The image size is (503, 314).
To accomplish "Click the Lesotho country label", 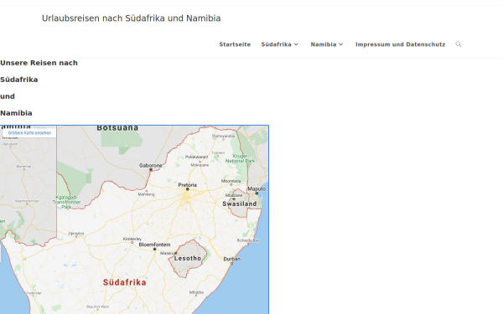I will [x=188, y=258].
